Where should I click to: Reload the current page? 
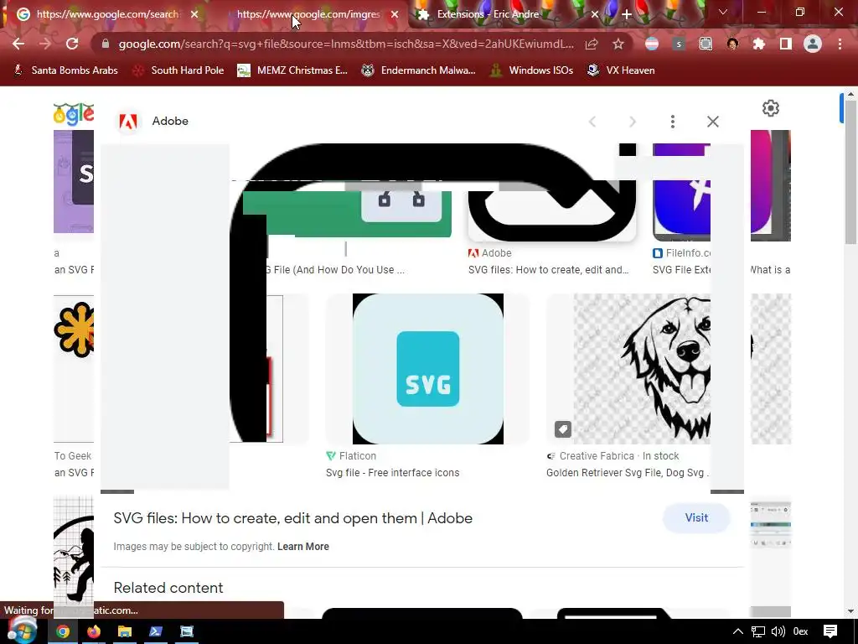click(72, 44)
